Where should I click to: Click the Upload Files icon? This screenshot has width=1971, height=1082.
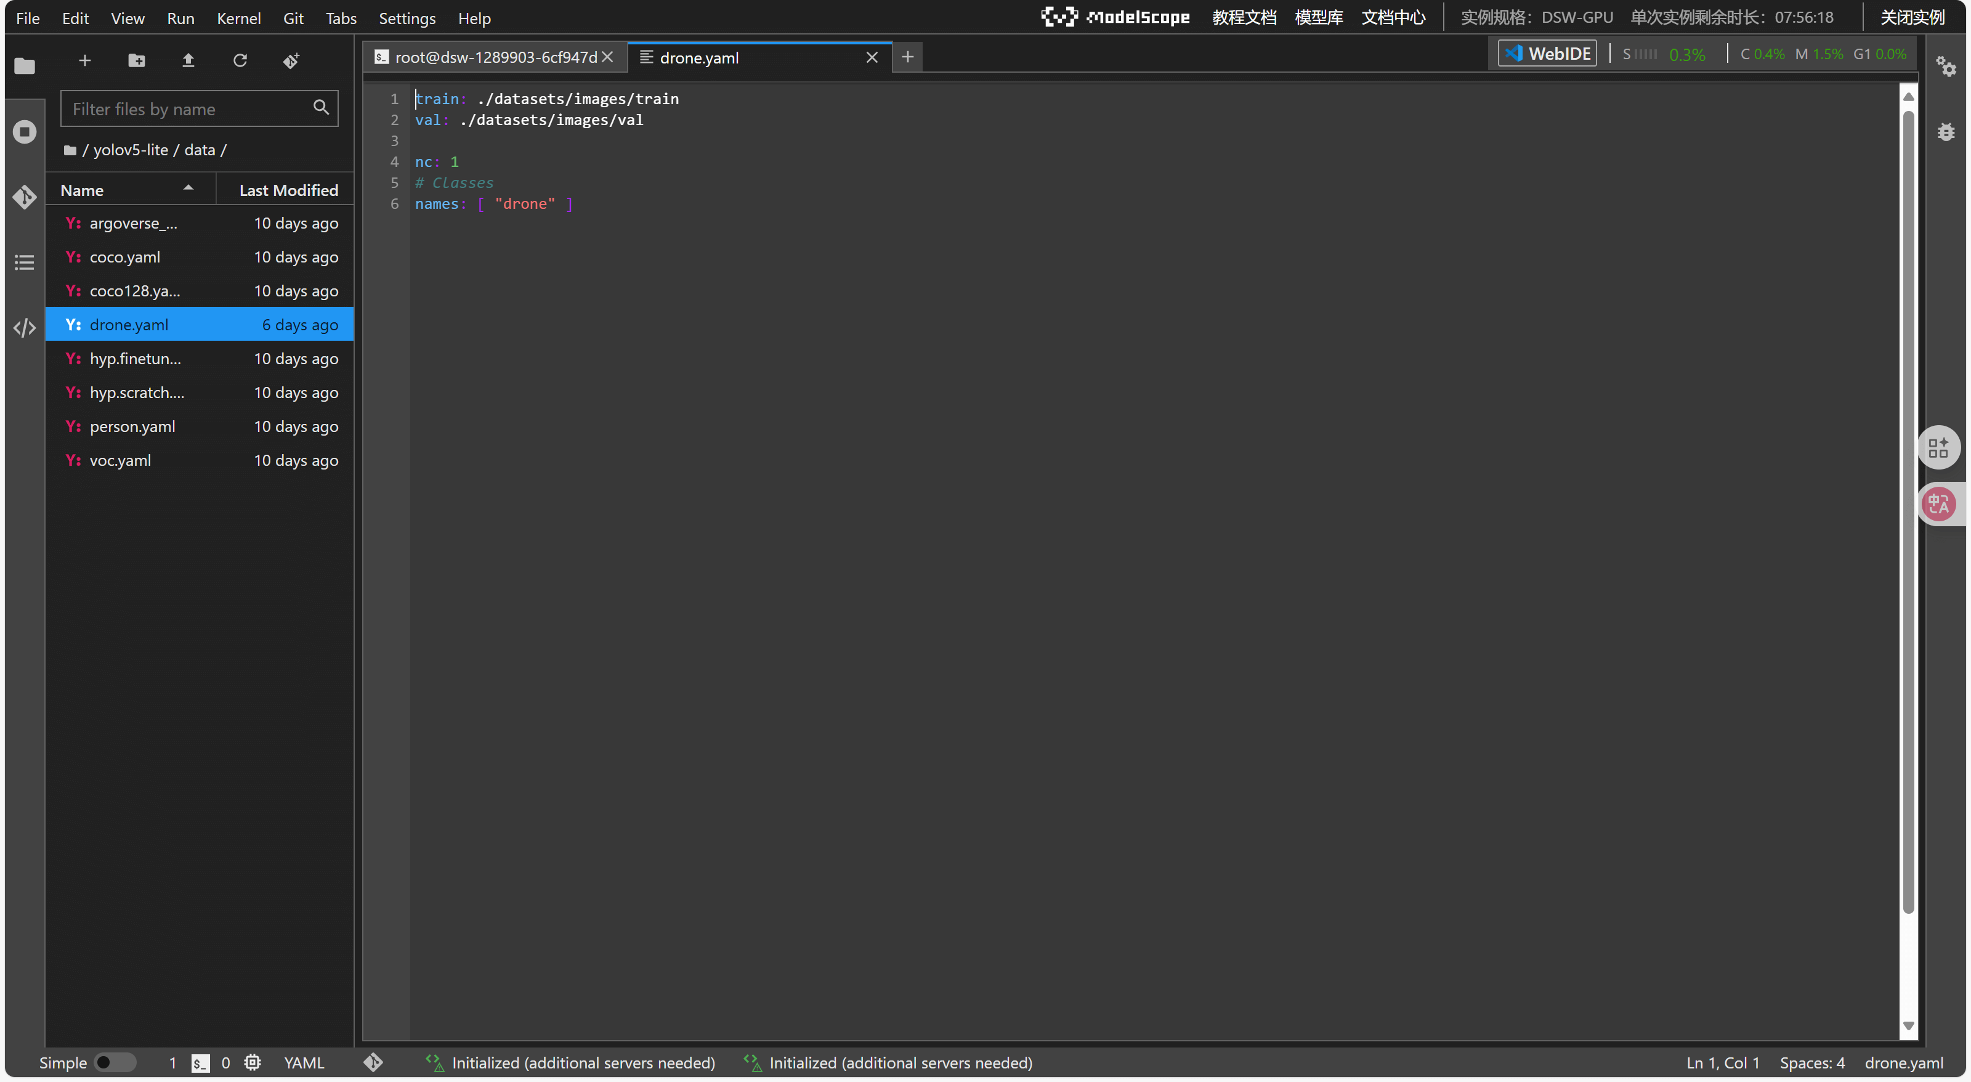point(188,60)
